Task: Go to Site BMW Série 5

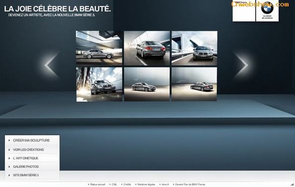Action: click(32, 175)
